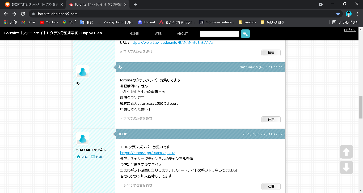Select the Fortnite クラン募集 active tab

tap(97, 5)
